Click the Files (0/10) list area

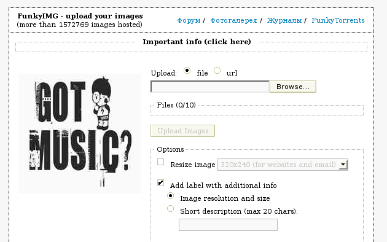[x=257, y=111]
